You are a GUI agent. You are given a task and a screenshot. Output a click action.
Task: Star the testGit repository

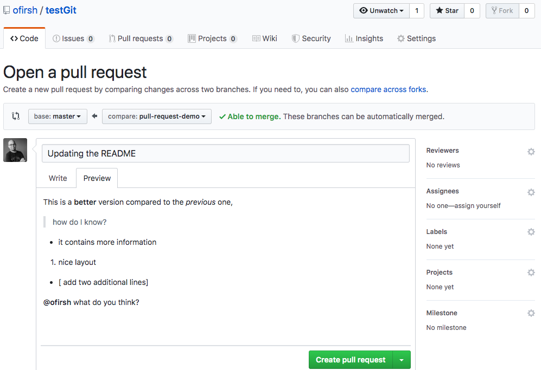click(447, 11)
